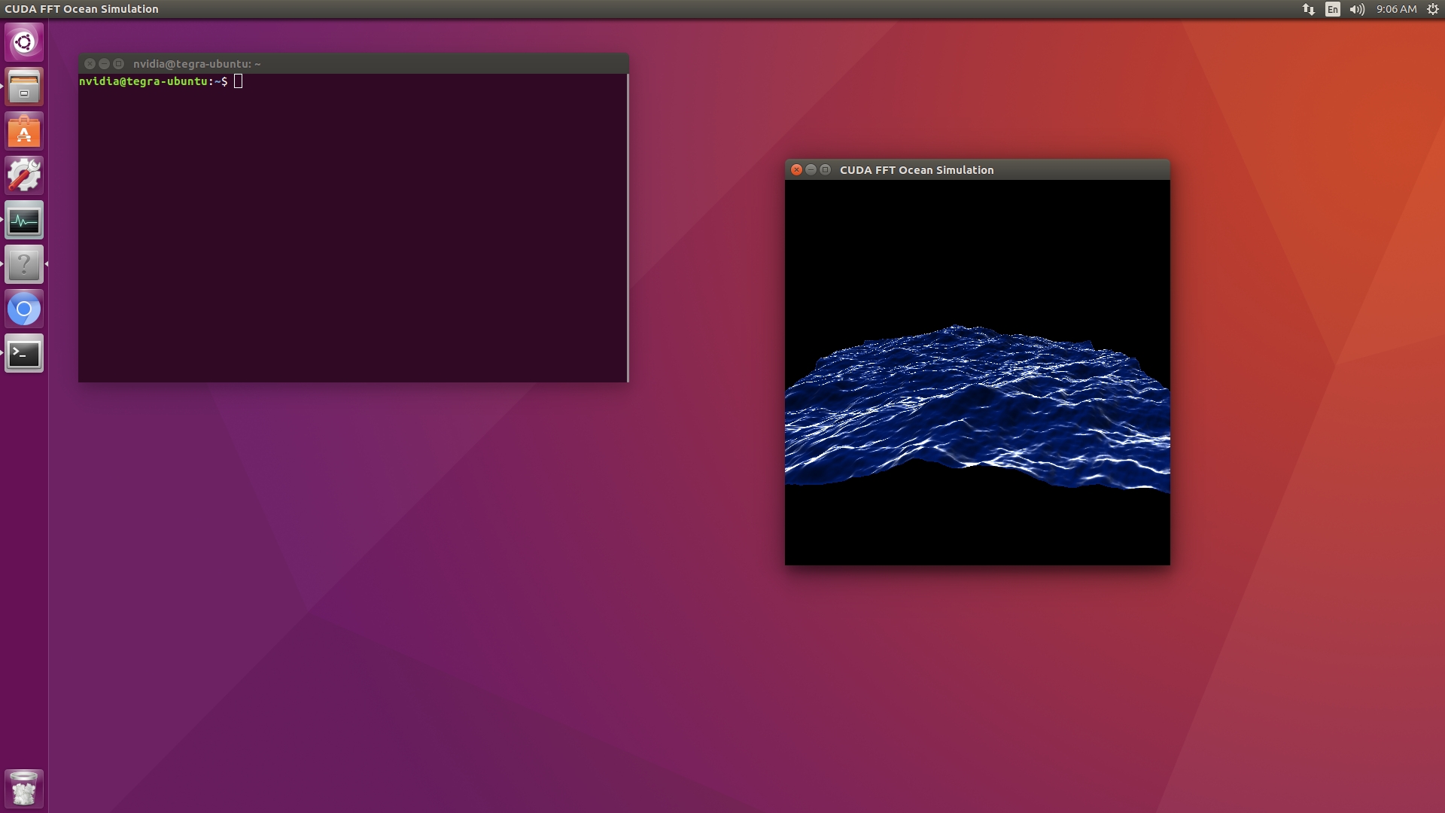The image size is (1445, 813).
Task: Launch Ubuntu Software Center from the dock
Action: click(x=24, y=132)
